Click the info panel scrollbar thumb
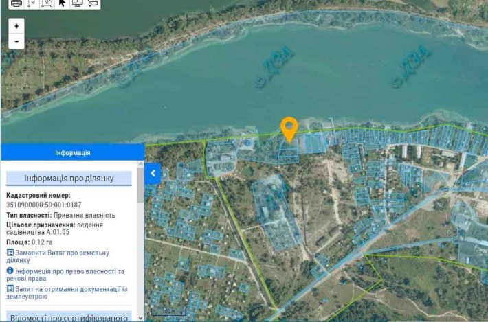 [140, 185]
